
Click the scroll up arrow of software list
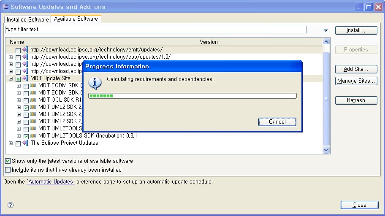[x=326, y=42]
